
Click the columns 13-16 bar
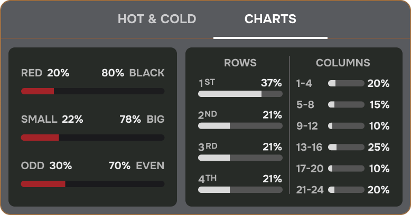coord(346,147)
